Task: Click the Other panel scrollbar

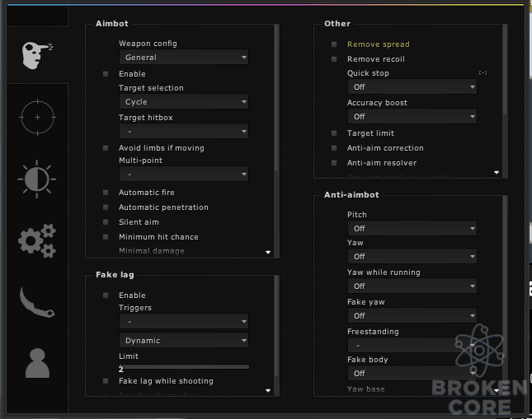Action: (x=506, y=69)
